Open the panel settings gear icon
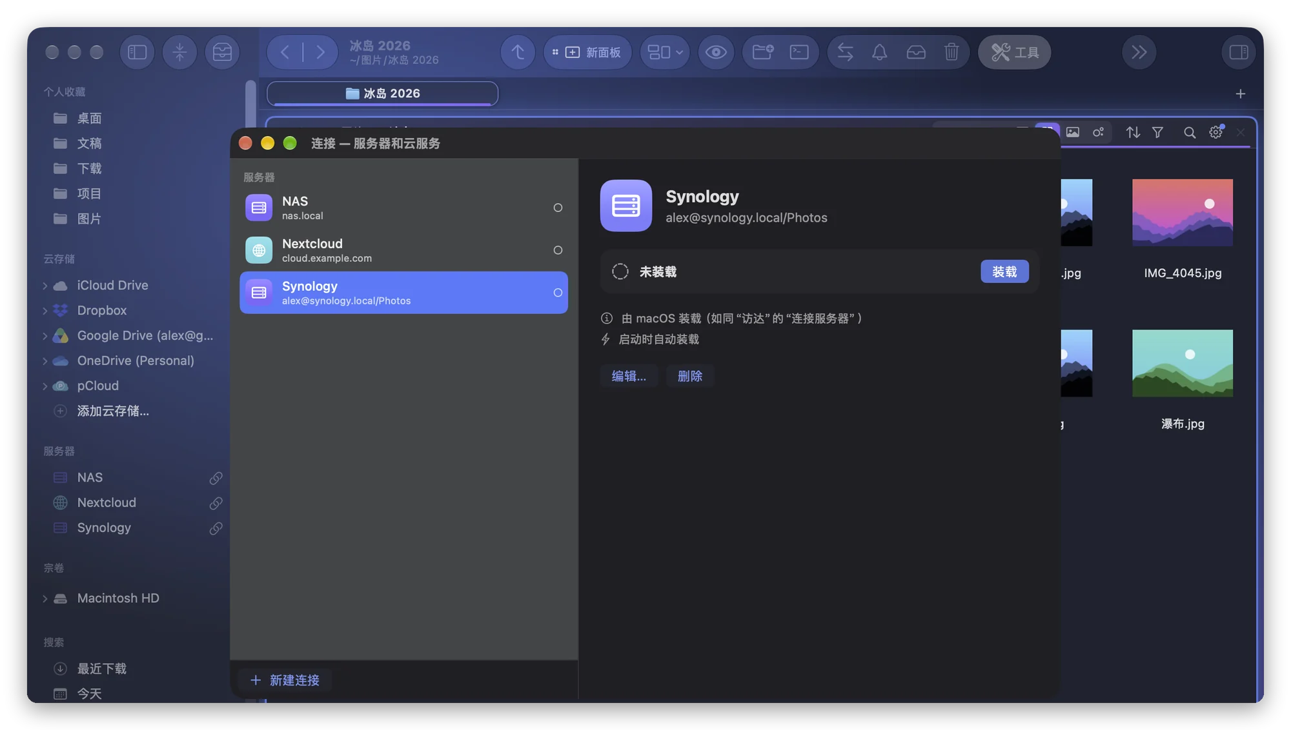Screen dimensions: 1291x730 pos(1216,132)
